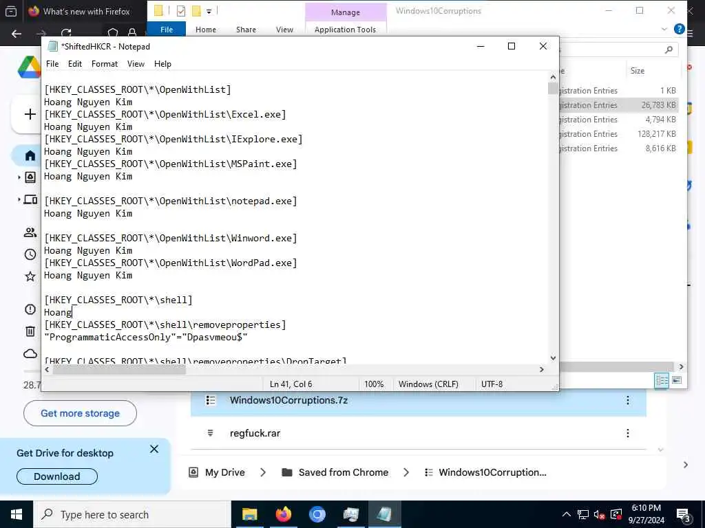Open File Explorer from taskbar
Viewport: 705px width, 528px height.
249,514
